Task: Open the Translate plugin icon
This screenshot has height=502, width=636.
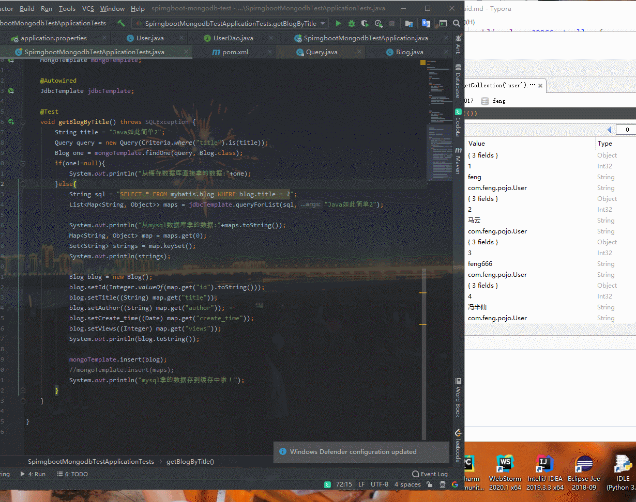Action: click(x=426, y=23)
